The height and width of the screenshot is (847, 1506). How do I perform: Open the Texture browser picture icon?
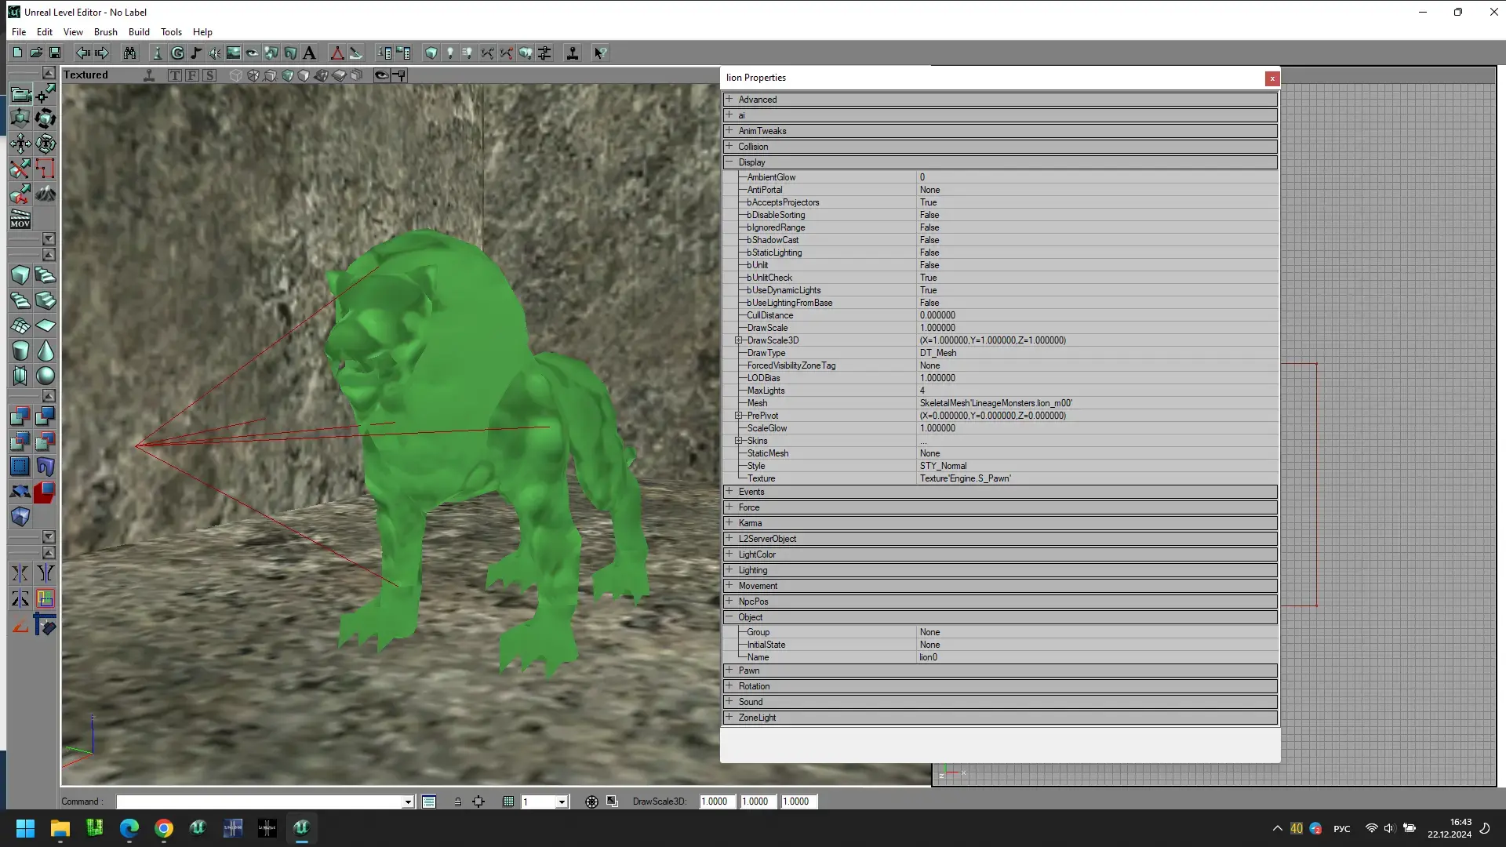point(234,53)
